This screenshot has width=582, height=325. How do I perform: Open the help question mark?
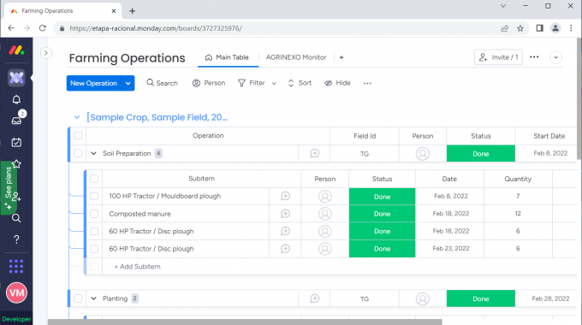pos(16,239)
